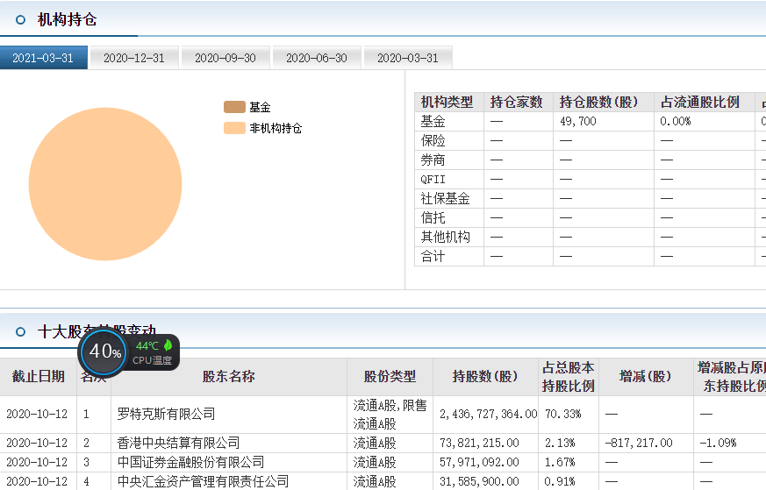Click the 1.67% shareholding ratio
Screen dimensions: 766x490
pos(560,462)
